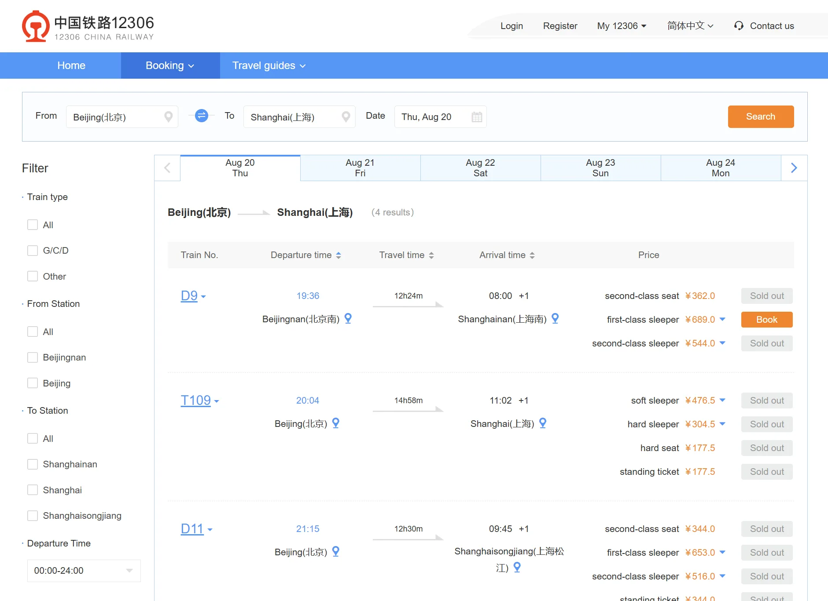Check Other train type

(33, 276)
